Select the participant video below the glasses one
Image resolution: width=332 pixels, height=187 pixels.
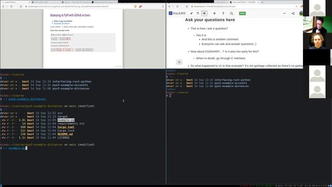317,41
